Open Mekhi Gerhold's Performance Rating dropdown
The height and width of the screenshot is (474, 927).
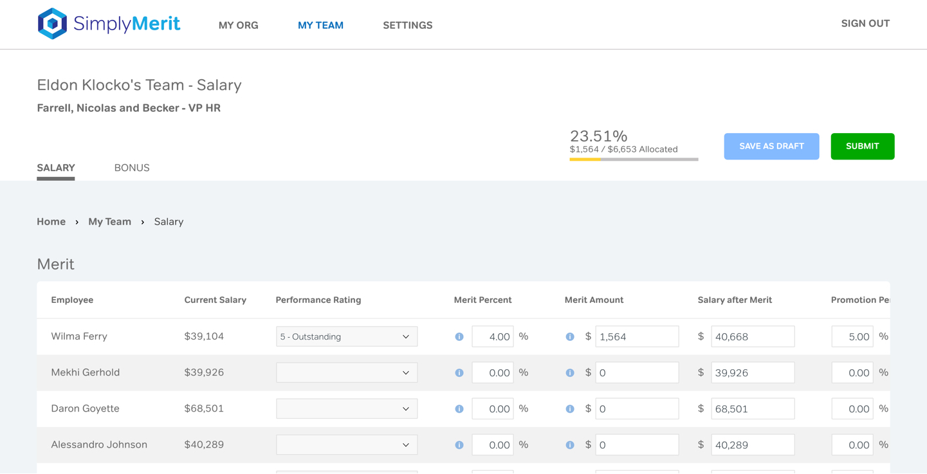[347, 372]
